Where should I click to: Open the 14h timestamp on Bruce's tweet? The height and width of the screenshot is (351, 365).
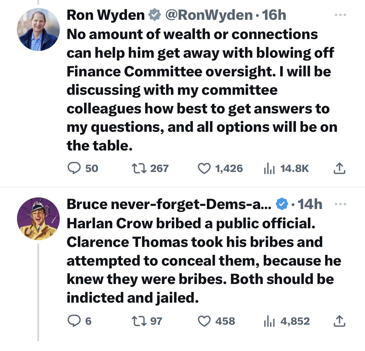click(310, 204)
